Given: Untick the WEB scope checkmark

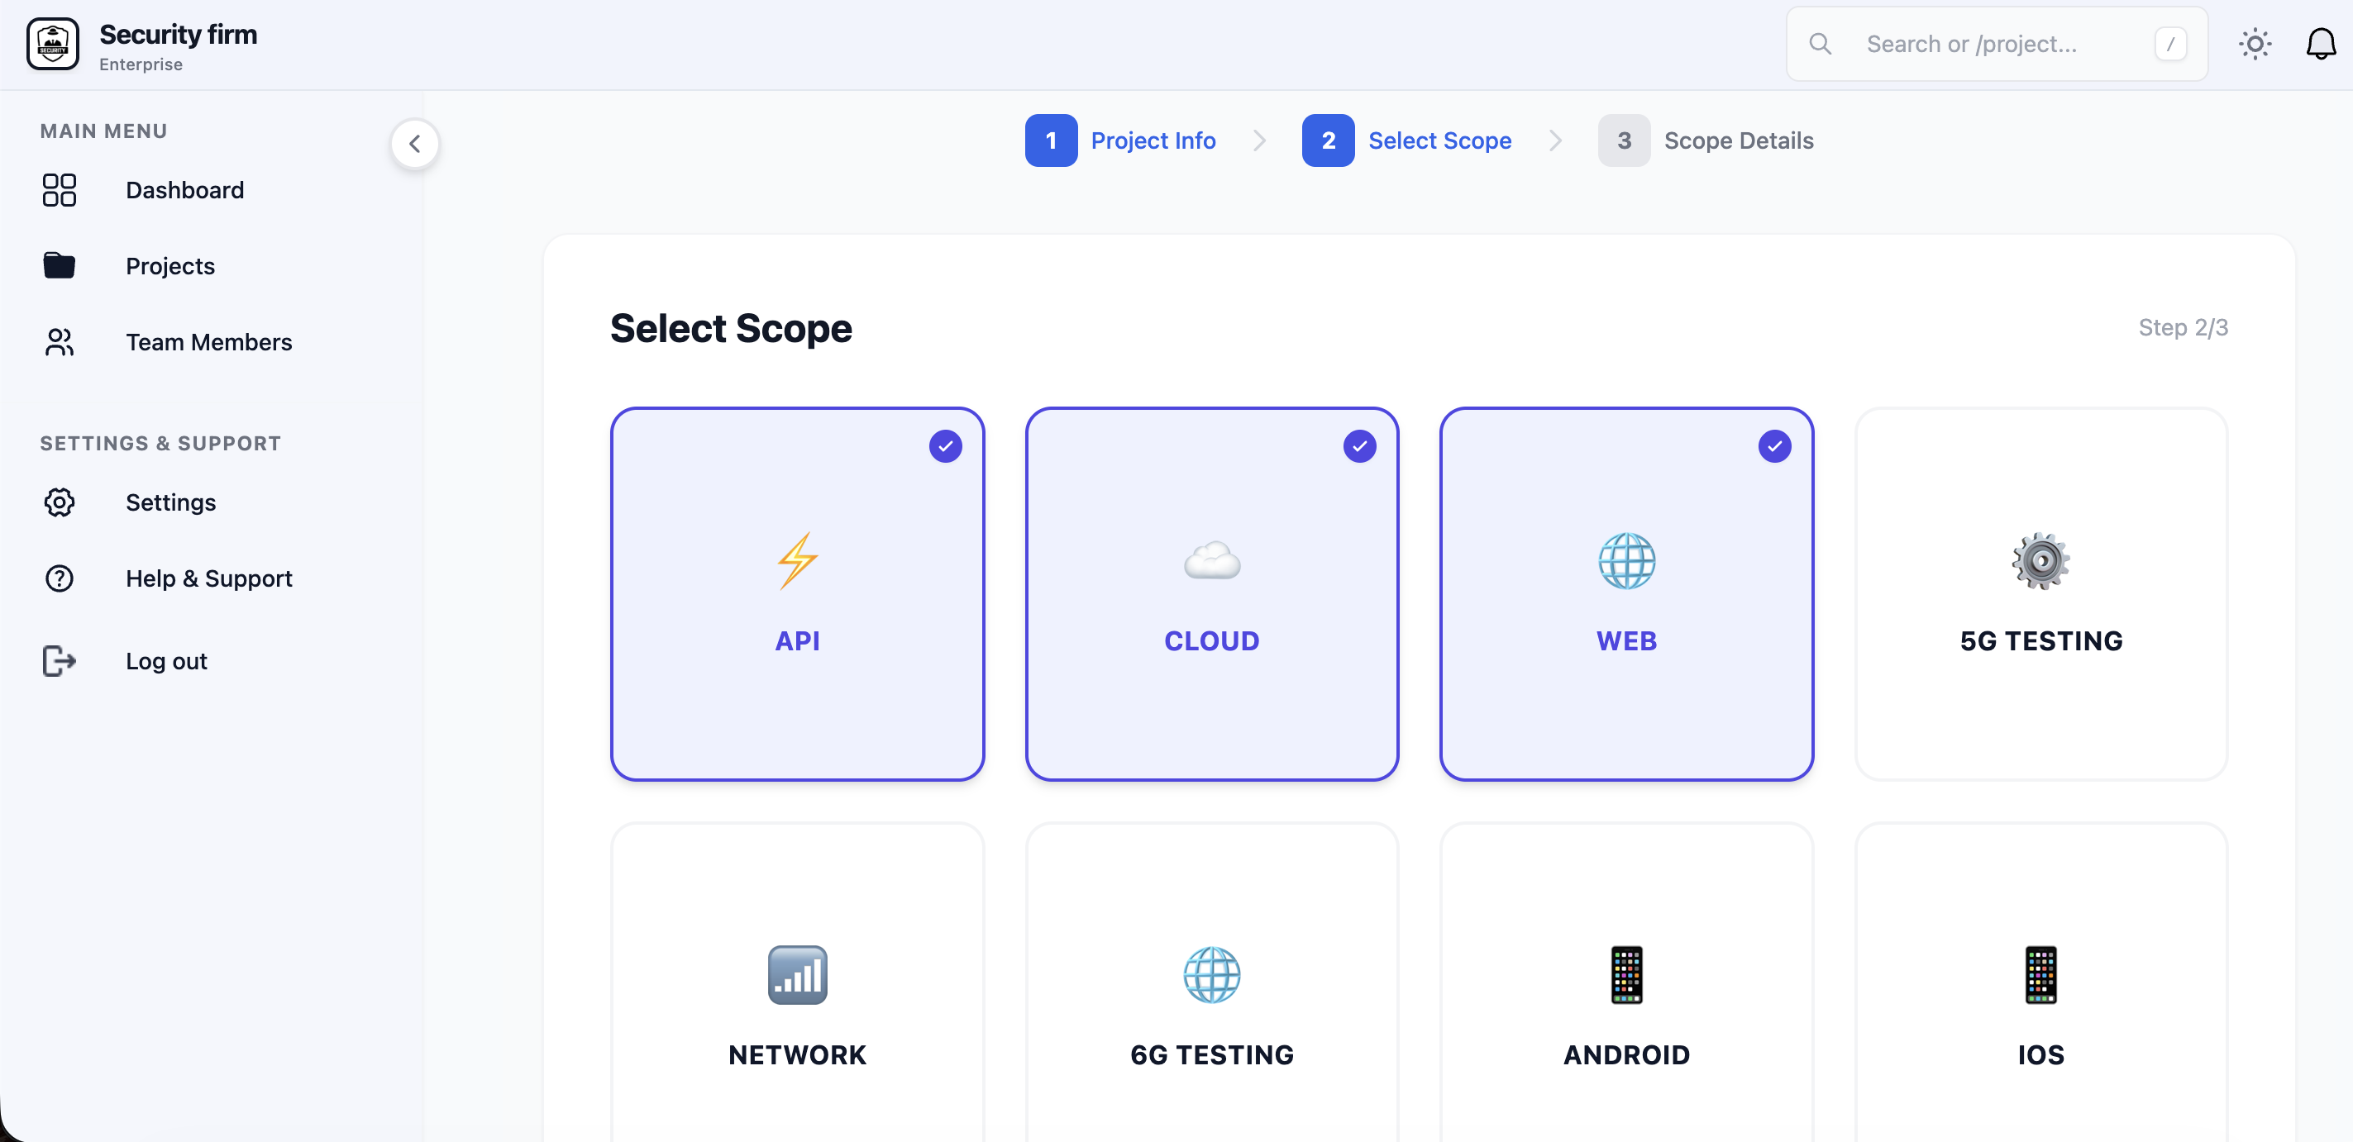Looking at the screenshot, I should [1774, 445].
